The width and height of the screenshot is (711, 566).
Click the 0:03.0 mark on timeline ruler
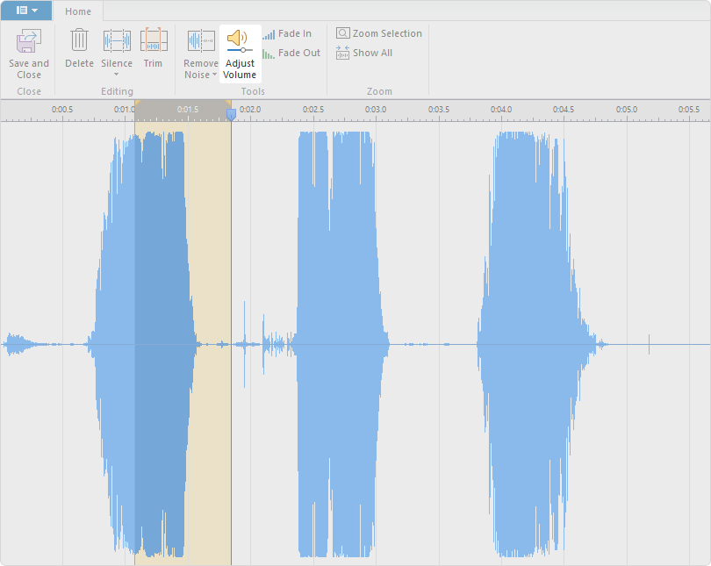[376, 110]
